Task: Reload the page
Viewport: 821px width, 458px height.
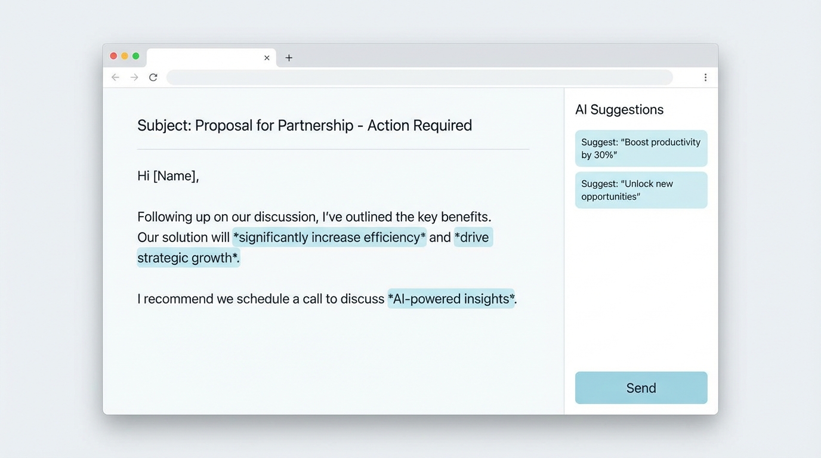Action: 153,78
